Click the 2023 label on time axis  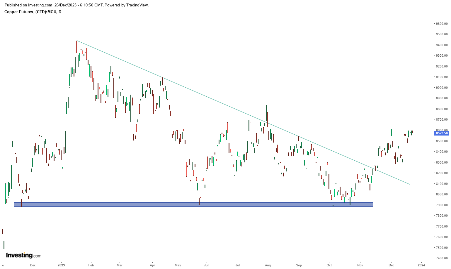coord(61,265)
